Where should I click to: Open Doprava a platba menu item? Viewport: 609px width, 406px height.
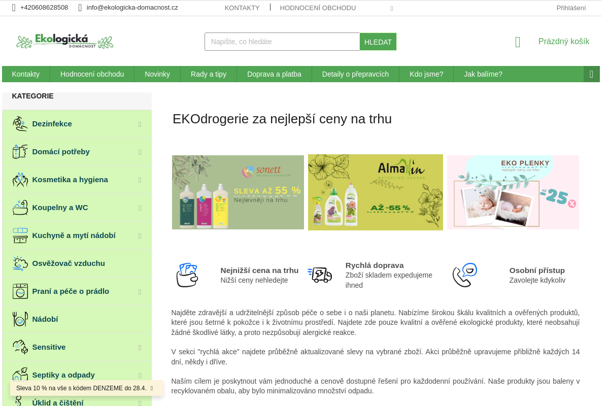274,74
